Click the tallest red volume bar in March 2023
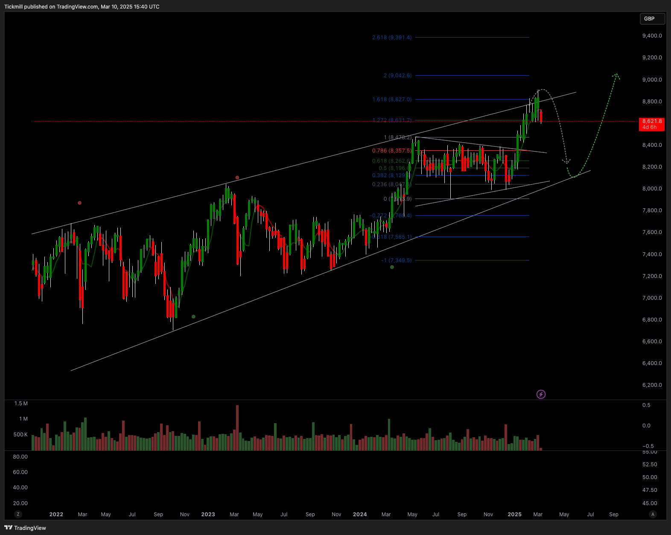This screenshot has width=671, height=535. coord(237,428)
